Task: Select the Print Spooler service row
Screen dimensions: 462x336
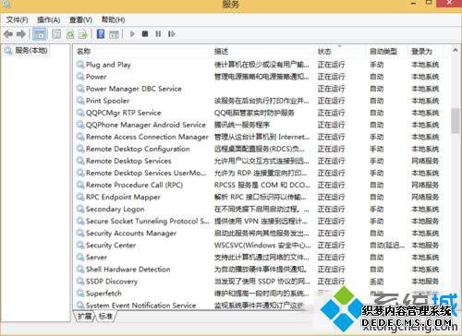Action: coord(258,101)
